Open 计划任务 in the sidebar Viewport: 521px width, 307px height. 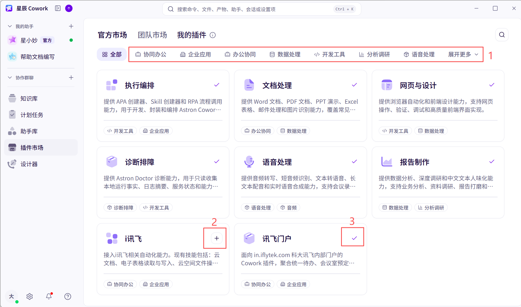(41, 115)
